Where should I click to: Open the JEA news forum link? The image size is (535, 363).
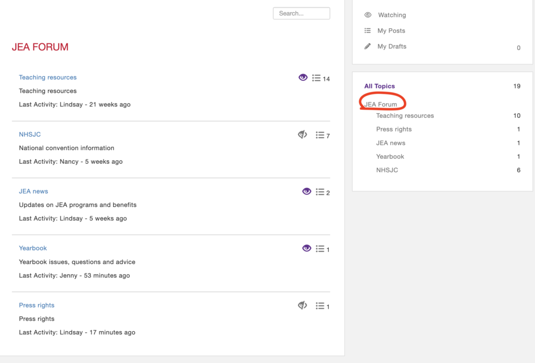click(x=33, y=191)
